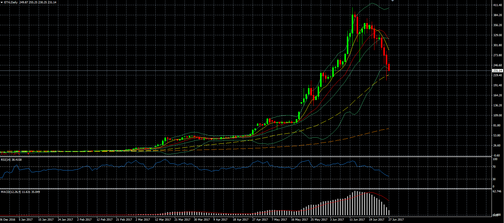504x223 pixels.
Task: Click the 15 Jan 2017 date label
Action: coord(46,220)
